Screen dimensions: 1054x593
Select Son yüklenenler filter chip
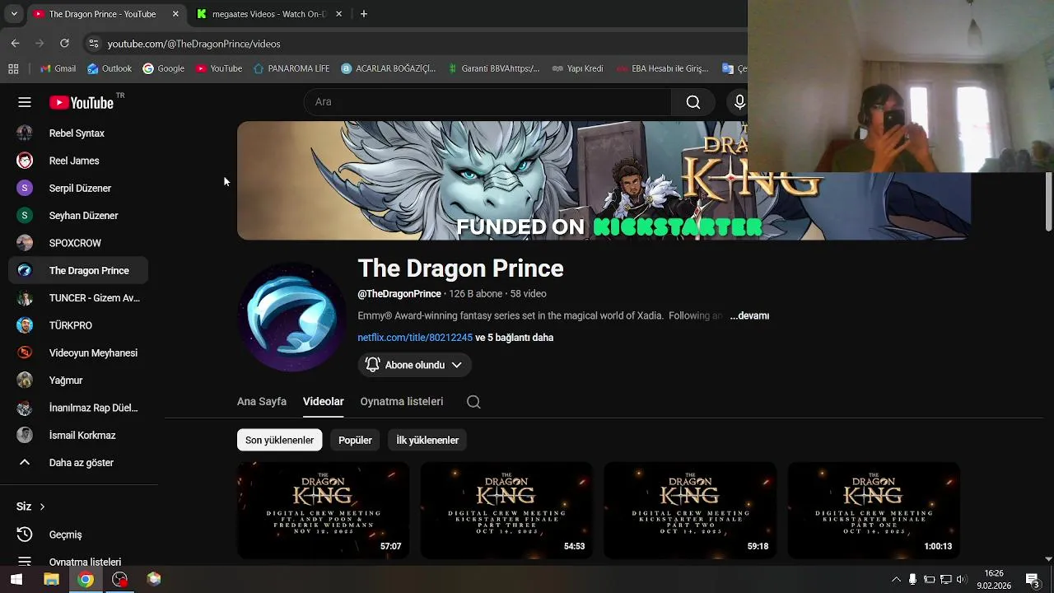click(279, 440)
